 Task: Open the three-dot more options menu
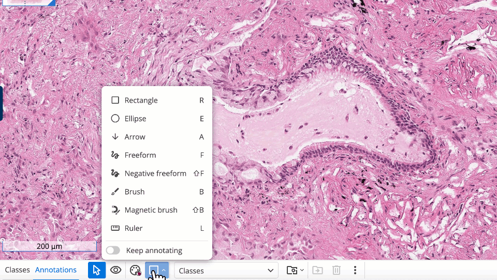coord(355,270)
